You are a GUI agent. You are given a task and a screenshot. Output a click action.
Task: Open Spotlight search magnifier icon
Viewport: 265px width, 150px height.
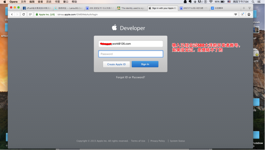[253, 2]
